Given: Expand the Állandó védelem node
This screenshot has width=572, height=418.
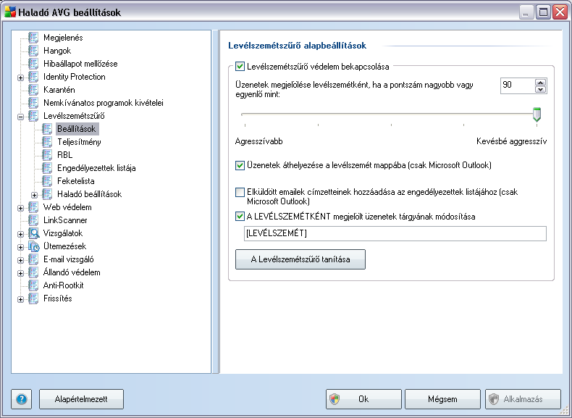Looking at the screenshot, I should [x=21, y=273].
